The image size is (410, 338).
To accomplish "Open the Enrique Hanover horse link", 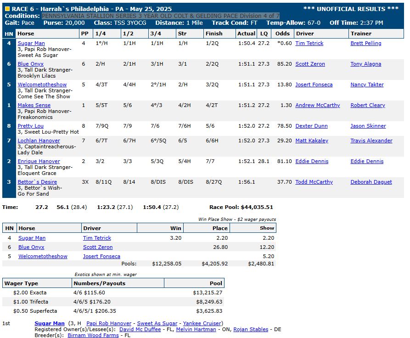I will (39, 161).
